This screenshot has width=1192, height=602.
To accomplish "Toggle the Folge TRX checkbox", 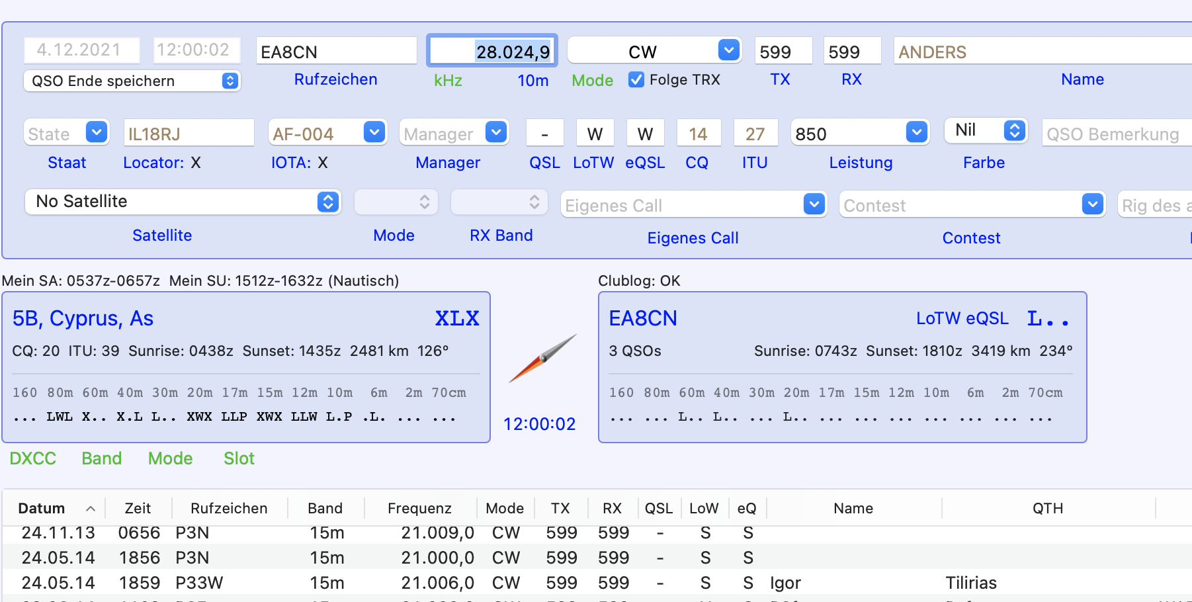I will 636,80.
